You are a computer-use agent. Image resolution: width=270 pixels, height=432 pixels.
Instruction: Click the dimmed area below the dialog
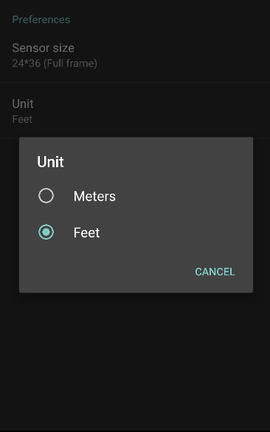(x=135, y=358)
